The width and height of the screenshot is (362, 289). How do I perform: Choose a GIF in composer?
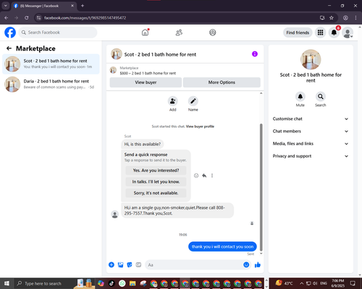(138, 265)
